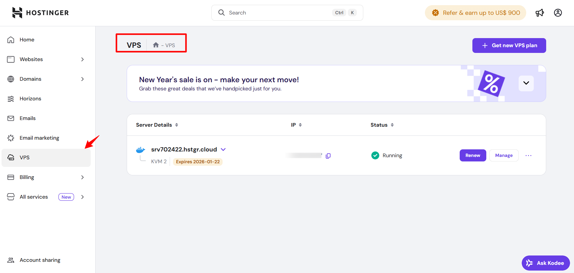Open Domains menu item

pyautogui.click(x=46, y=79)
